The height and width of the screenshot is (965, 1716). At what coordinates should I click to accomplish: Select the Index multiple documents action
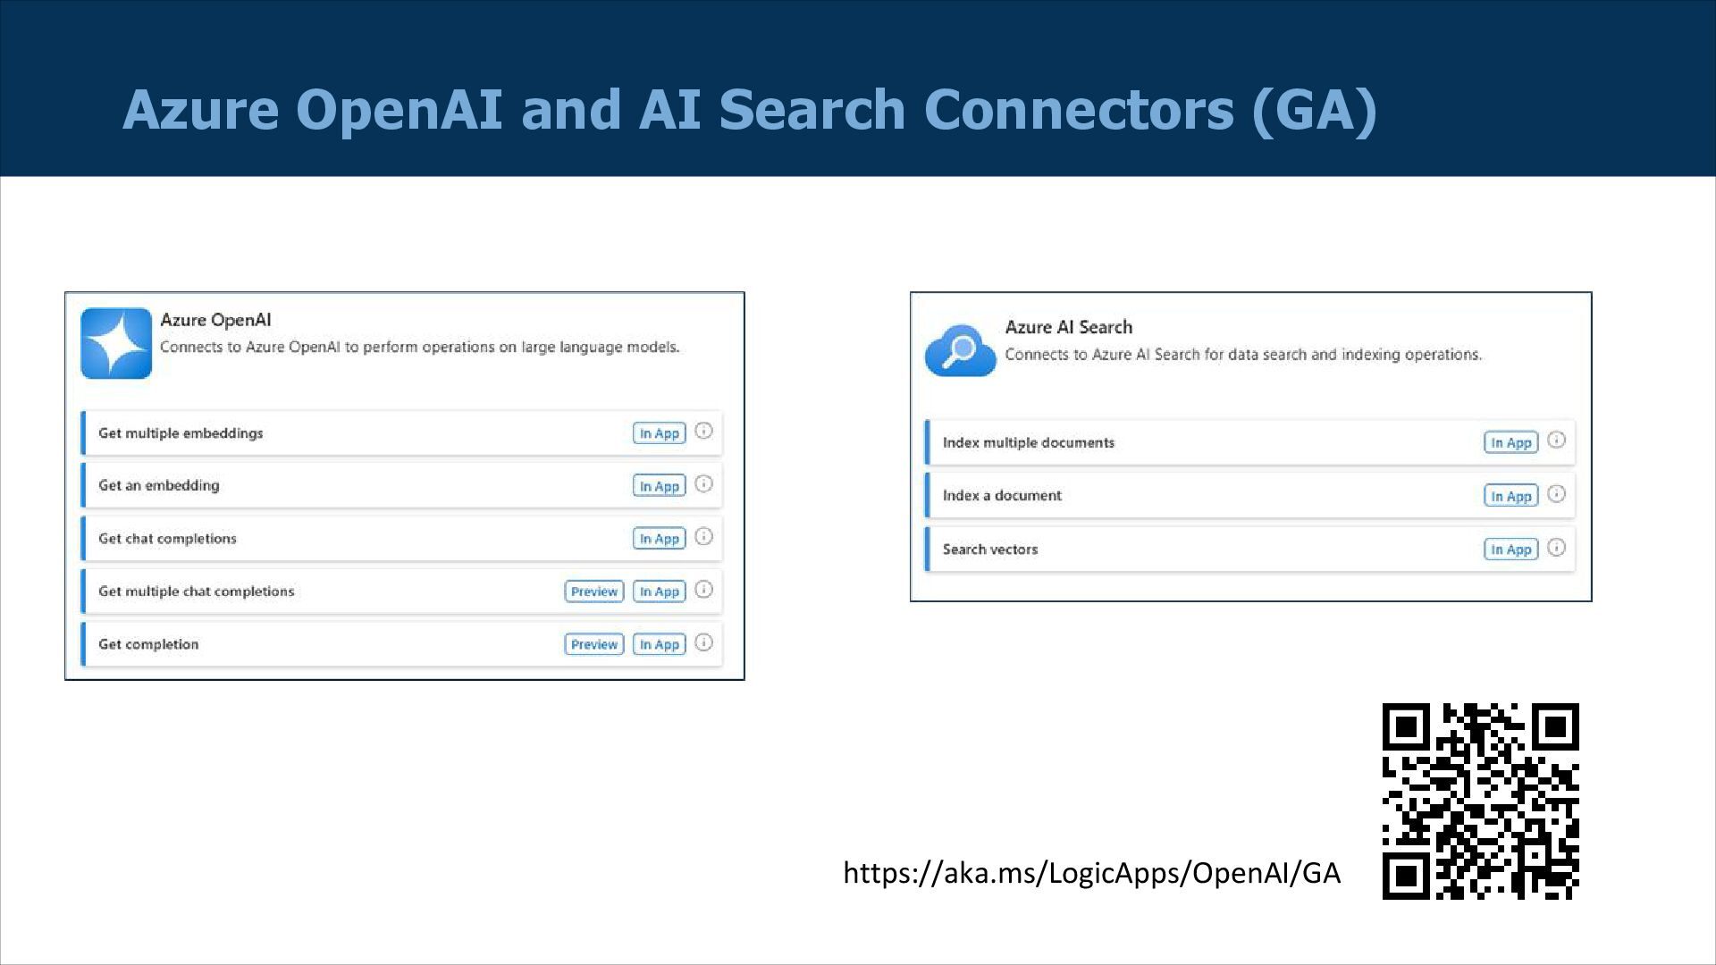pos(1028,443)
